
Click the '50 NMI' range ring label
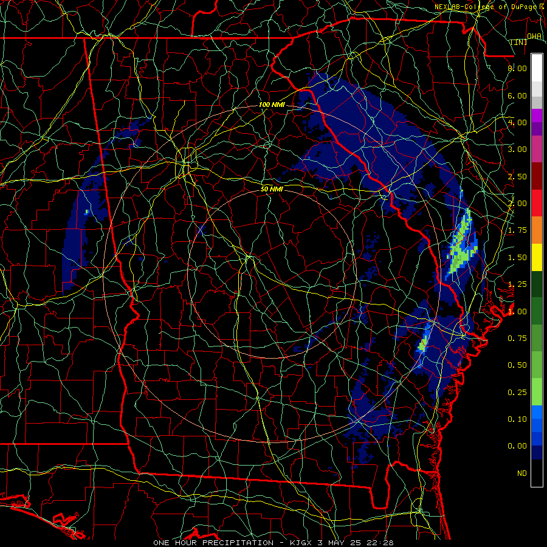pos(272,189)
